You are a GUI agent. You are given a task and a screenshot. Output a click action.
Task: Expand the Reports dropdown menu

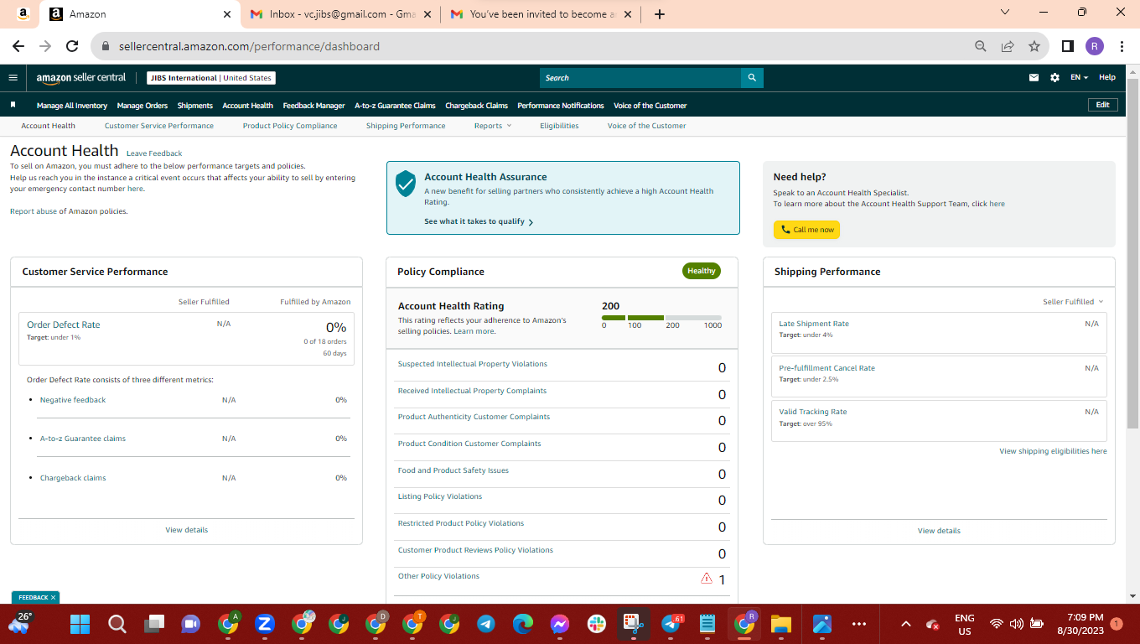click(492, 126)
